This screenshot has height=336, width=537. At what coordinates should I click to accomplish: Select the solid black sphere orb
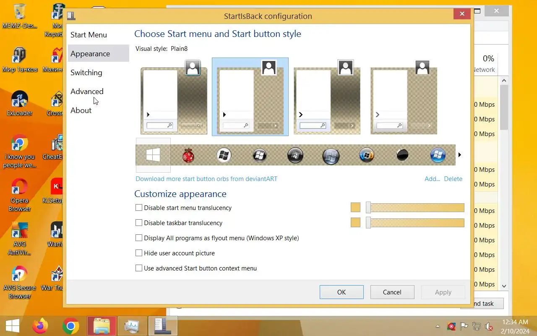point(402,155)
